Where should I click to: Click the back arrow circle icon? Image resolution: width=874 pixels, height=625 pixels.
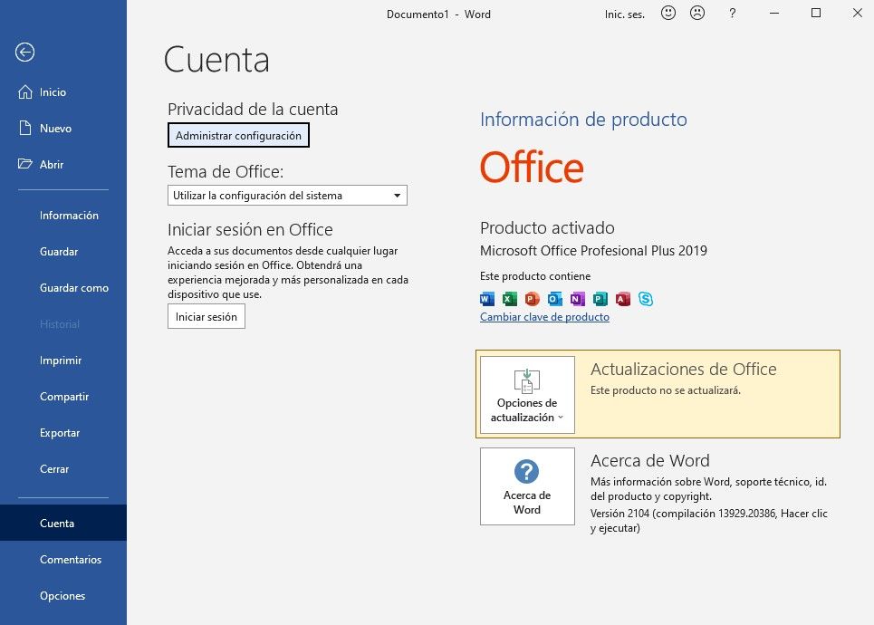point(24,53)
